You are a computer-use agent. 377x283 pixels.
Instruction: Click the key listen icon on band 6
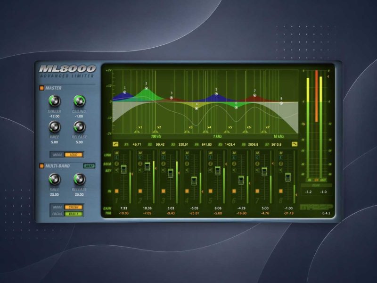[234, 170]
